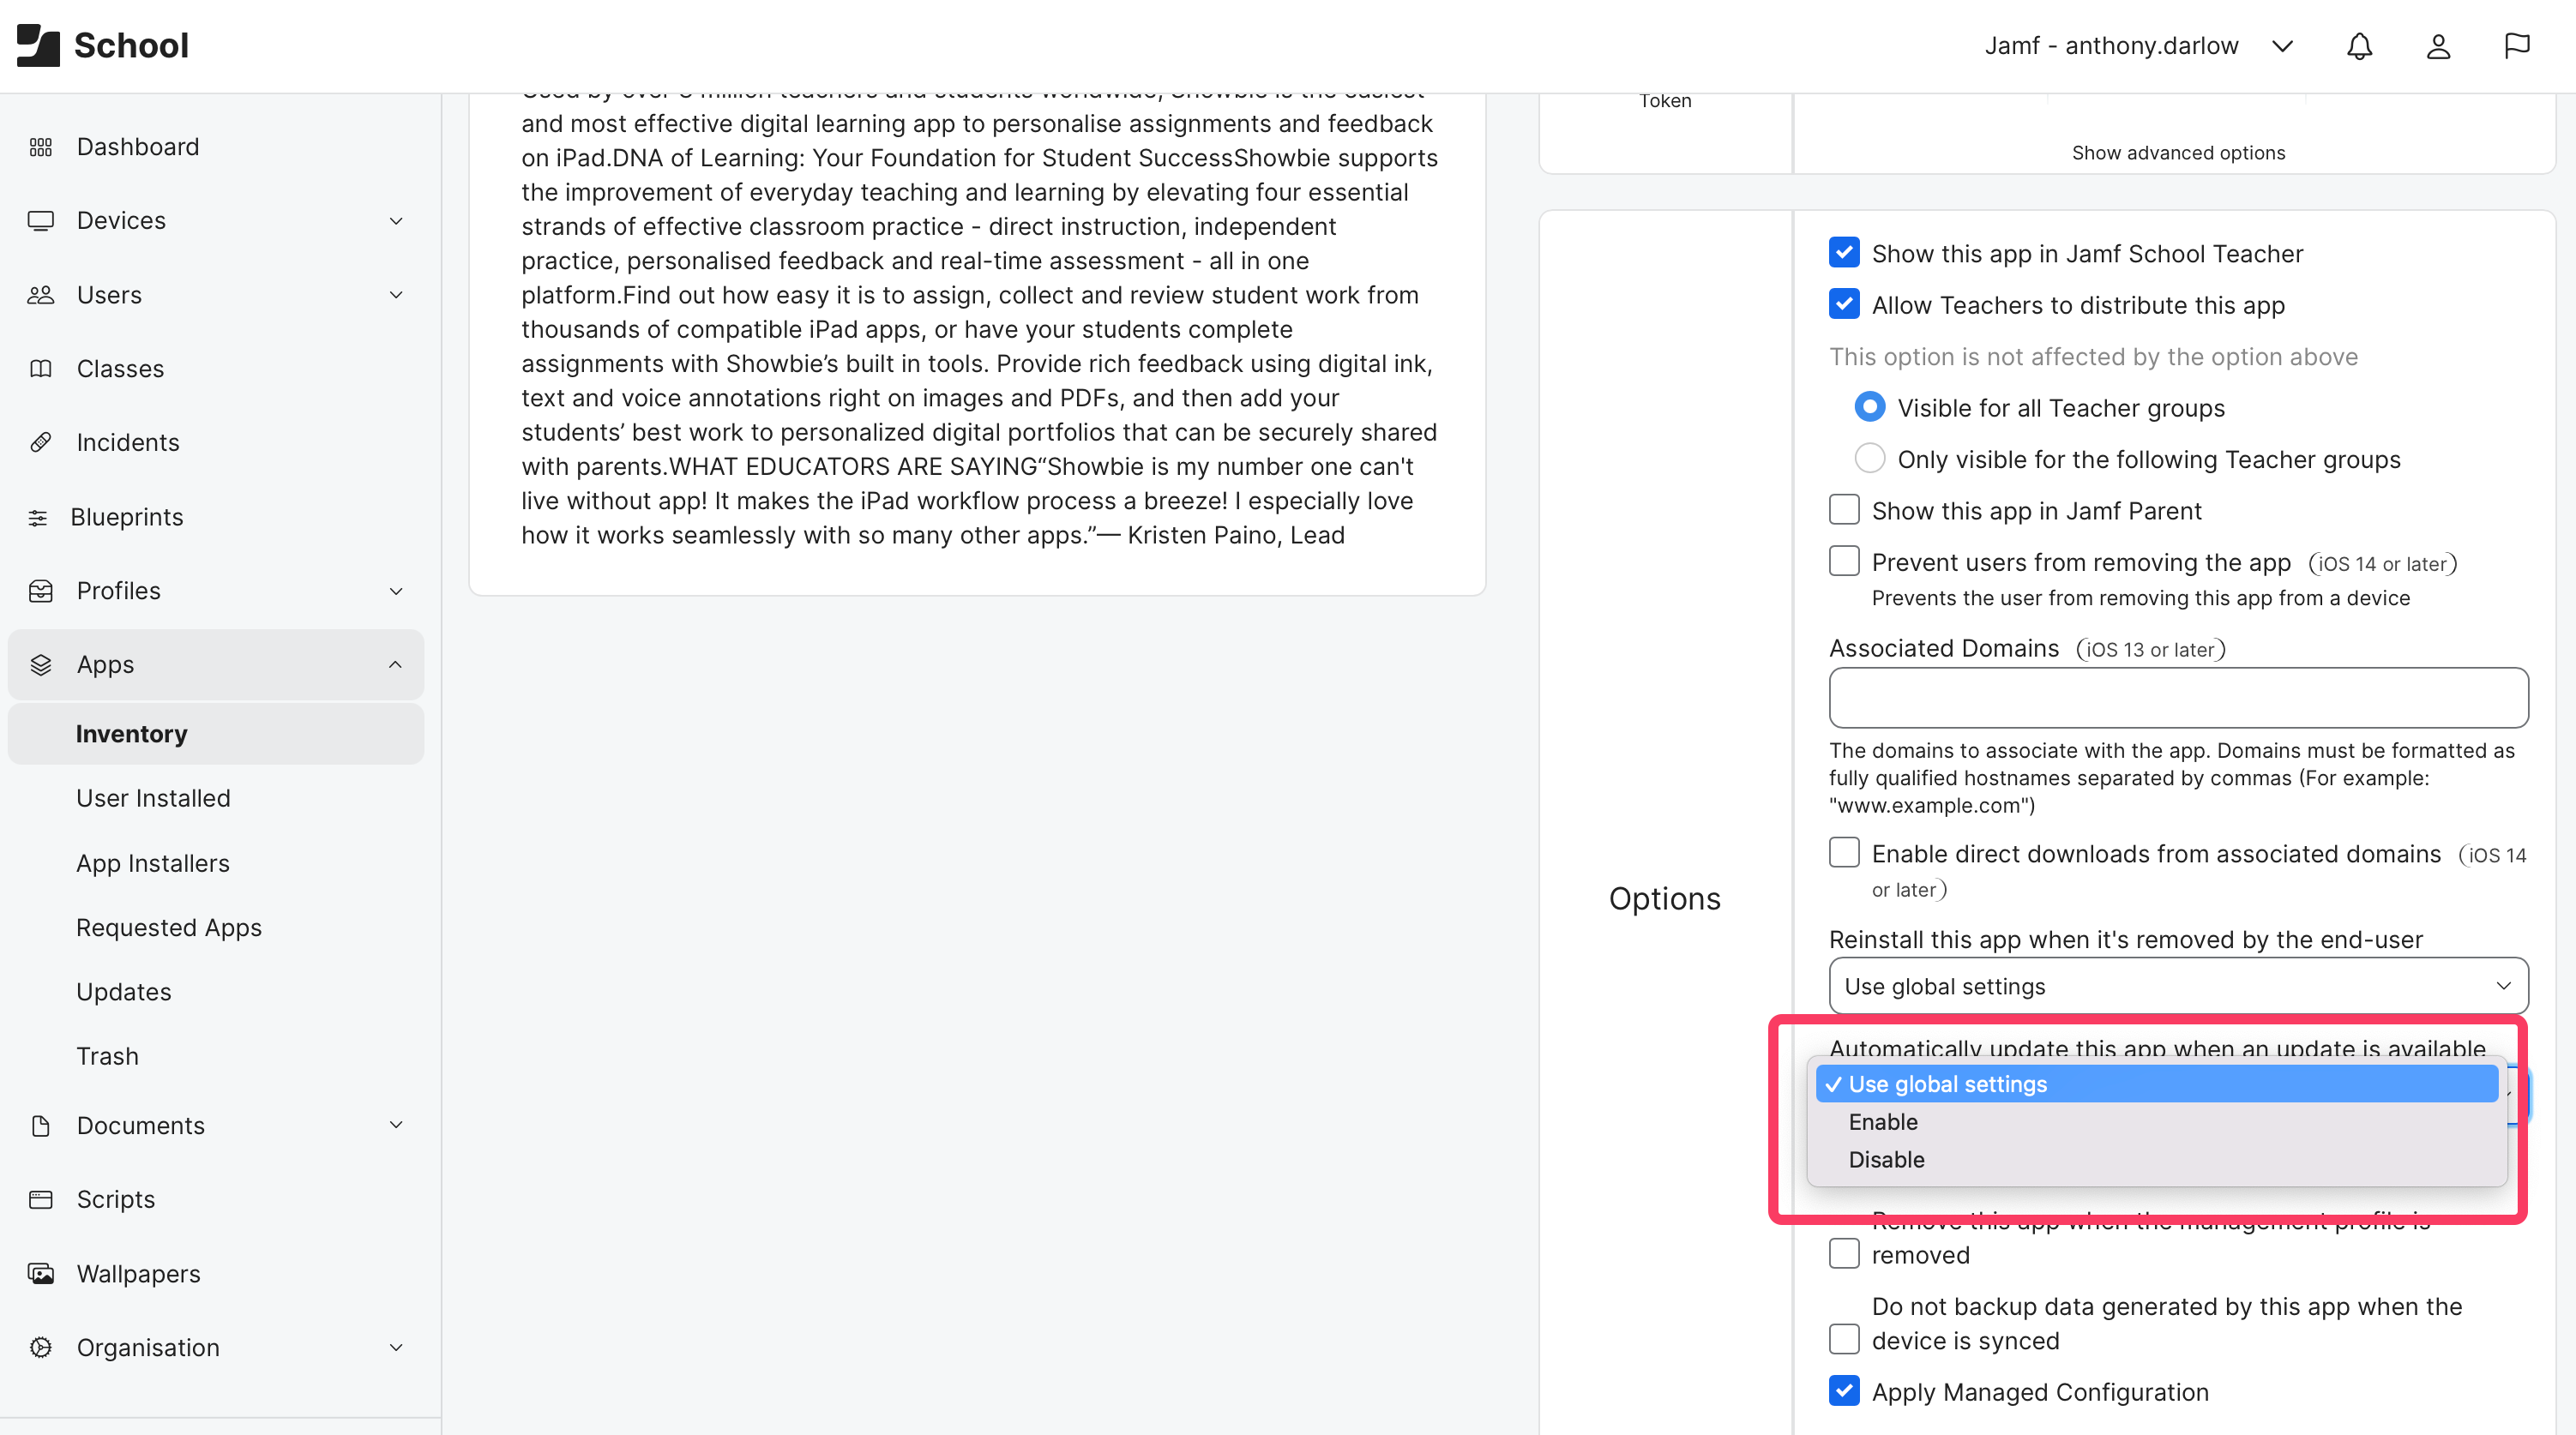Click the Wallpapers image icon
The height and width of the screenshot is (1435, 2576).
(41, 1274)
